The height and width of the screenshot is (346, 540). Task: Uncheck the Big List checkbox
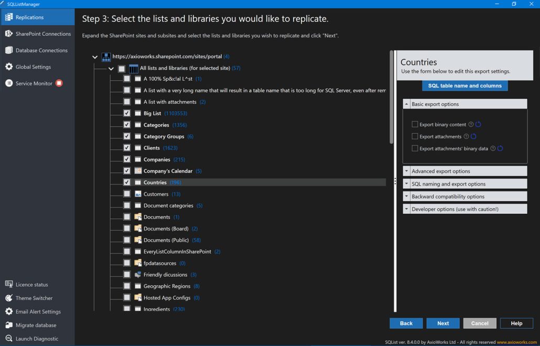[127, 113]
